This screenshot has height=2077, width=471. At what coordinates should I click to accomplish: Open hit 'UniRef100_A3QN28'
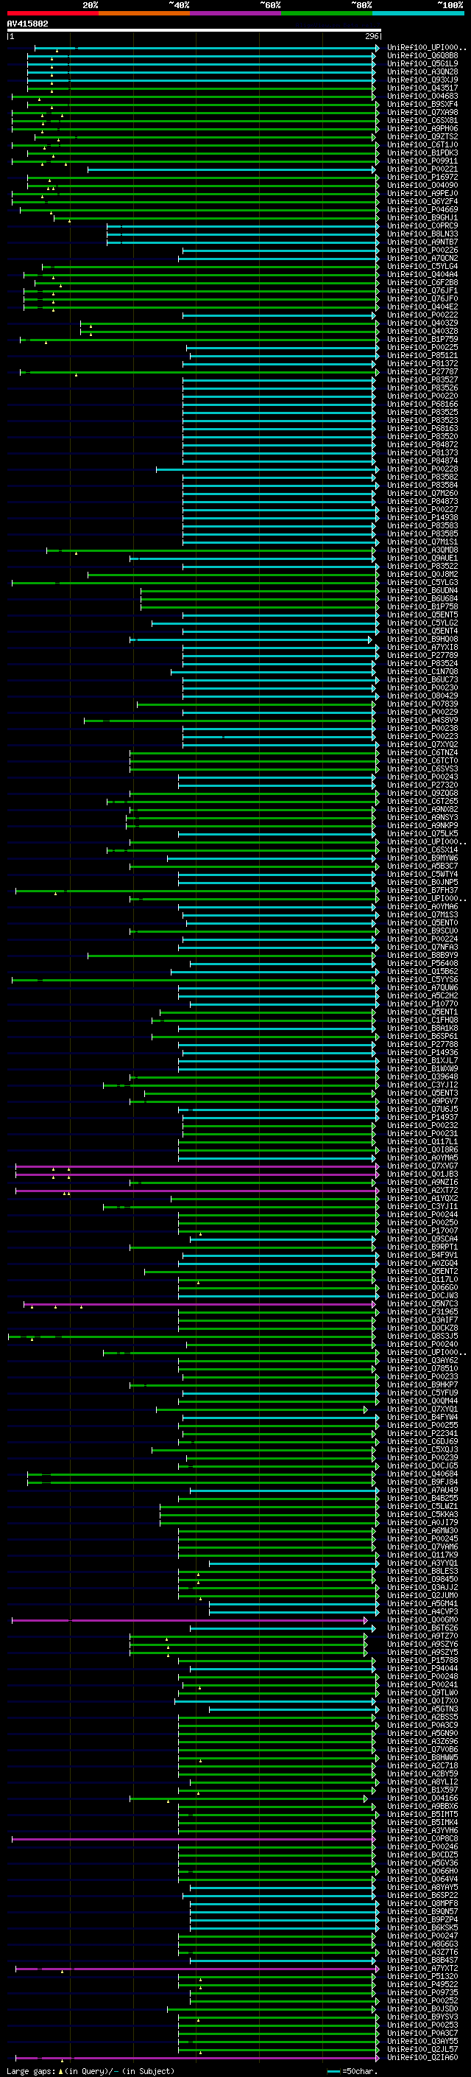(x=422, y=71)
